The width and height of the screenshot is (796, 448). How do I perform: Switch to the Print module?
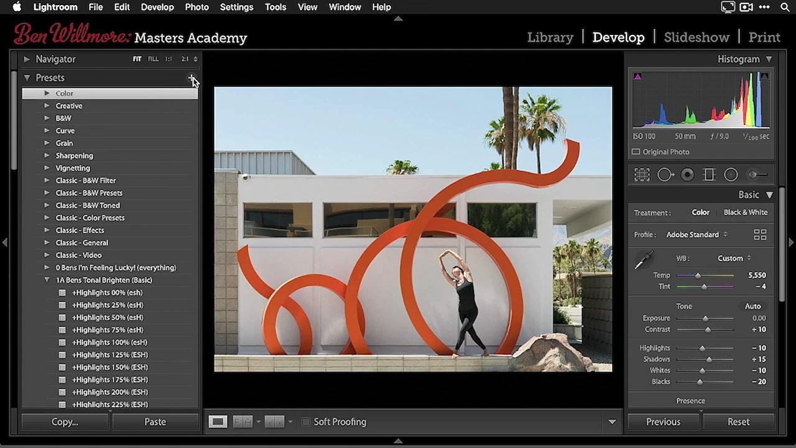[x=764, y=37]
